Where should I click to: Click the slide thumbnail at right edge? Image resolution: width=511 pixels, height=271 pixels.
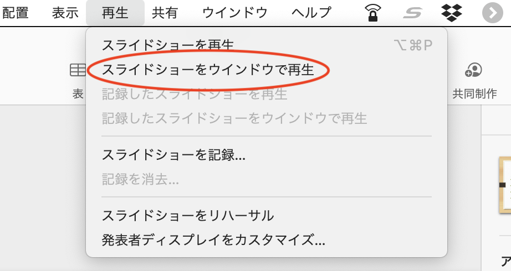(505, 185)
